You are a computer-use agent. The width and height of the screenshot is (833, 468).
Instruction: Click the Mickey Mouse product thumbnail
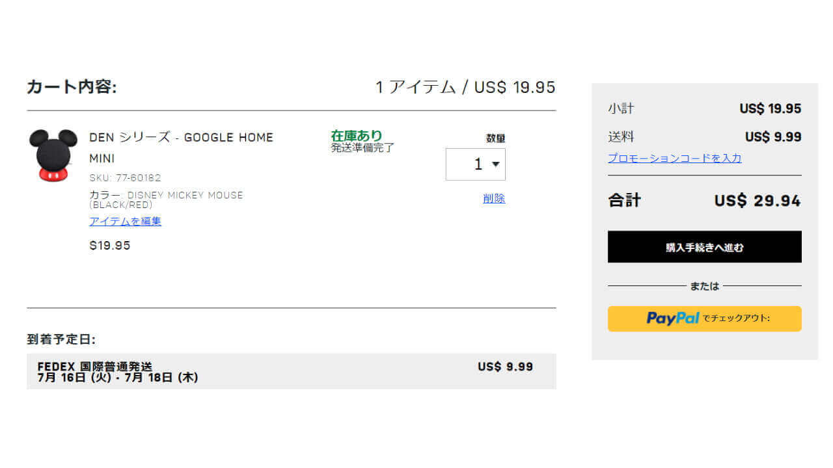53,155
